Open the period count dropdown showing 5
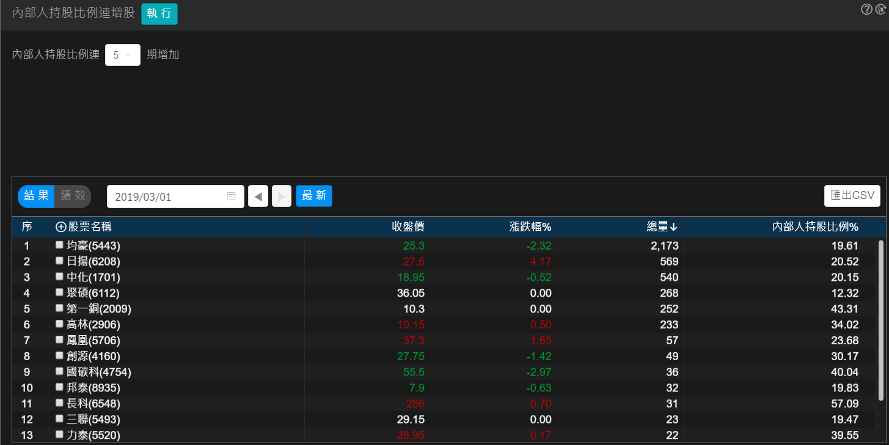This screenshot has width=889, height=445. point(123,55)
